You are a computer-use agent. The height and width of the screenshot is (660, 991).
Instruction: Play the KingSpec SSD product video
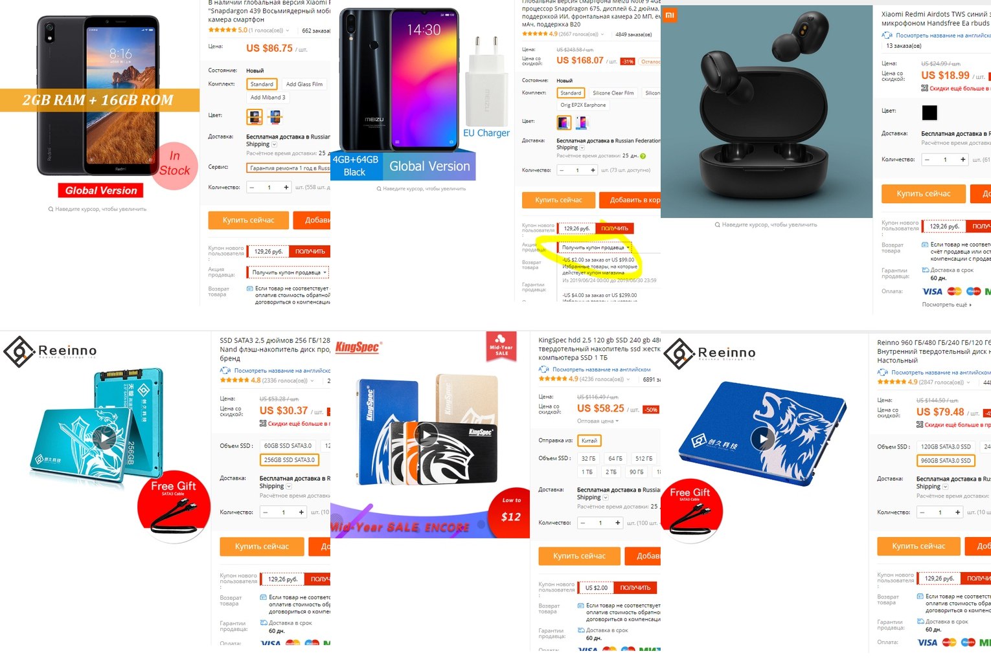click(427, 434)
